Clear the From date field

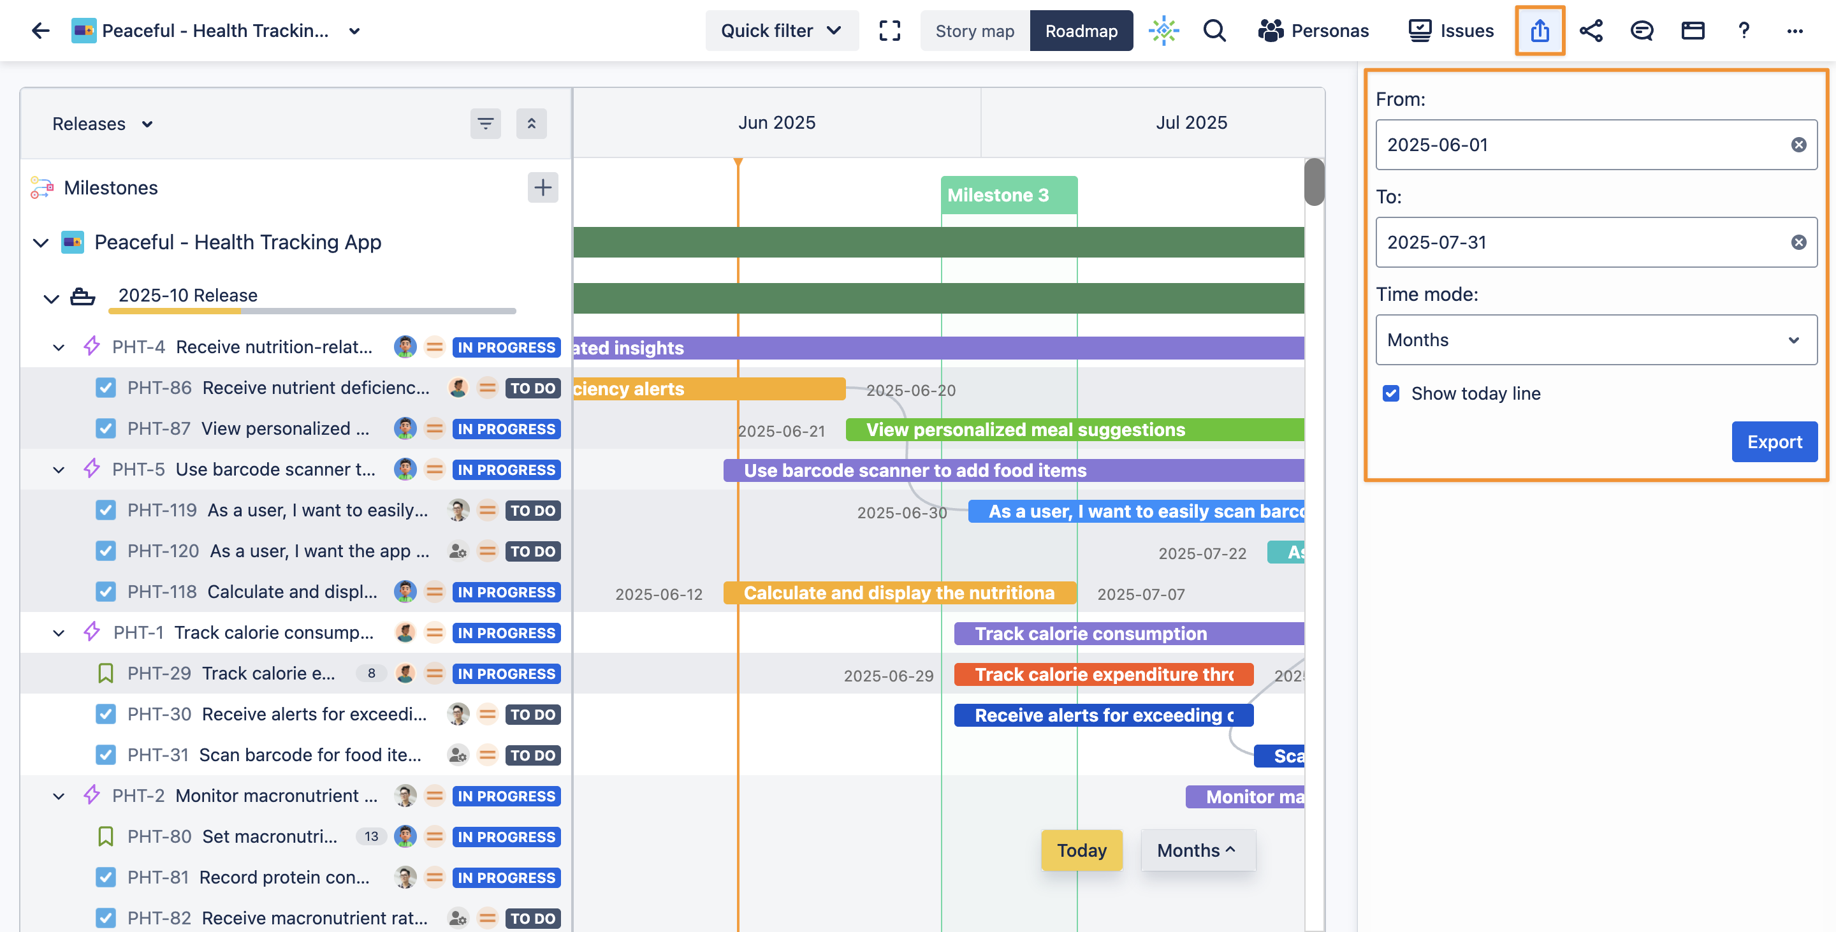[x=1798, y=145]
